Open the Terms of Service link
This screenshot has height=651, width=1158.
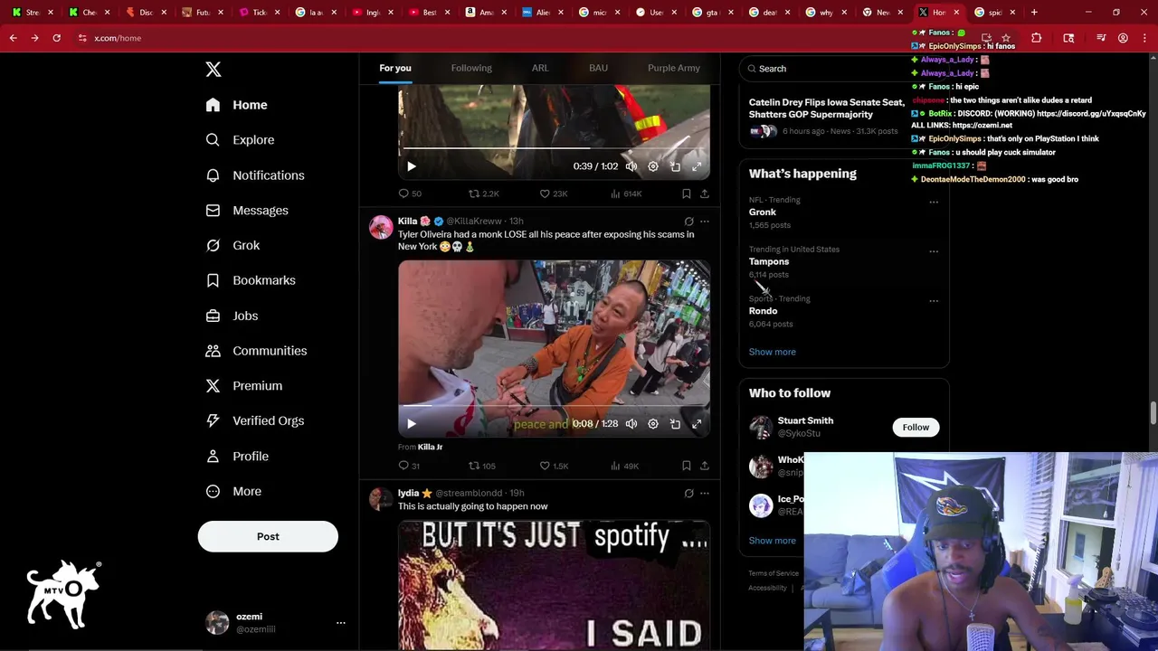pos(774,573)
